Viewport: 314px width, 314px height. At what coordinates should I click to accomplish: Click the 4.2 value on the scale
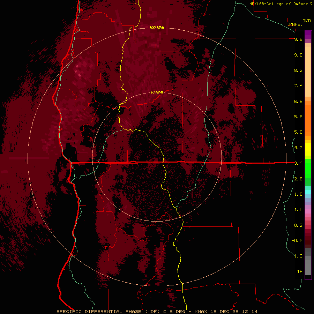tap(298, 148)
